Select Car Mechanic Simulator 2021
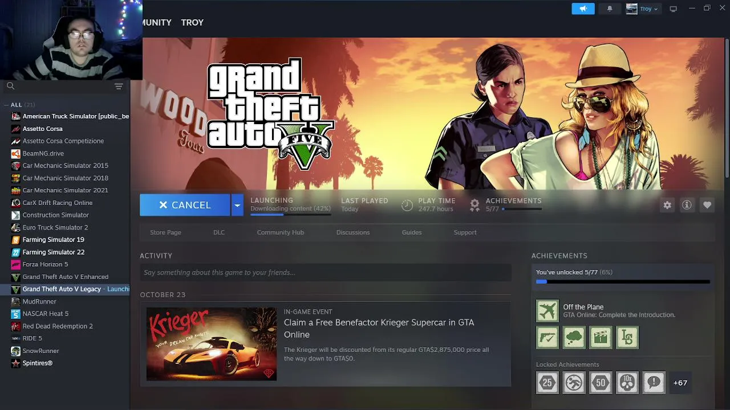Image resolution: width=730 pixels, height=410 pixels. (65, 190)
